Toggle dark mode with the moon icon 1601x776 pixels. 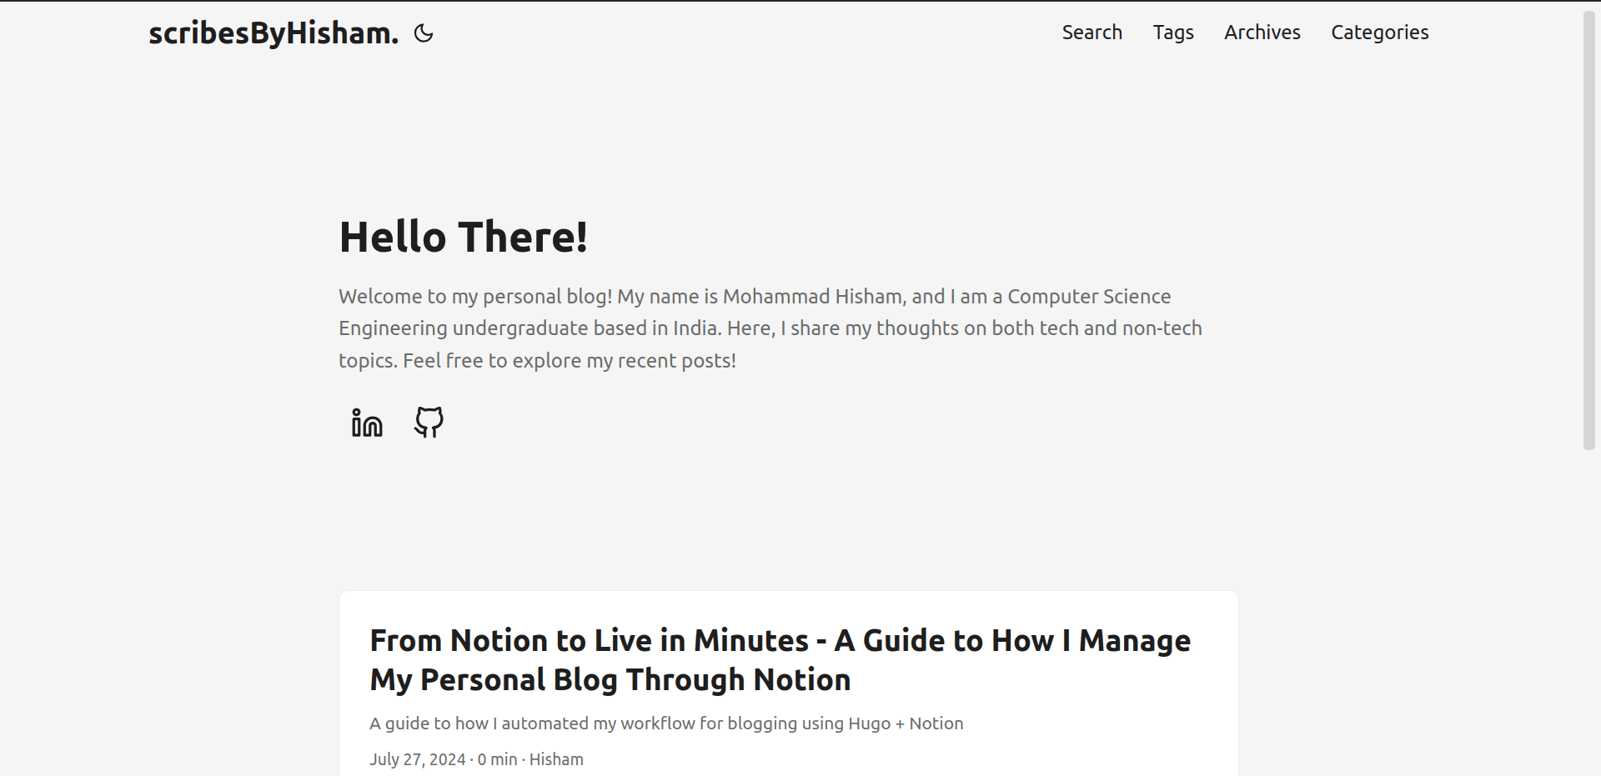click(424, 33)
